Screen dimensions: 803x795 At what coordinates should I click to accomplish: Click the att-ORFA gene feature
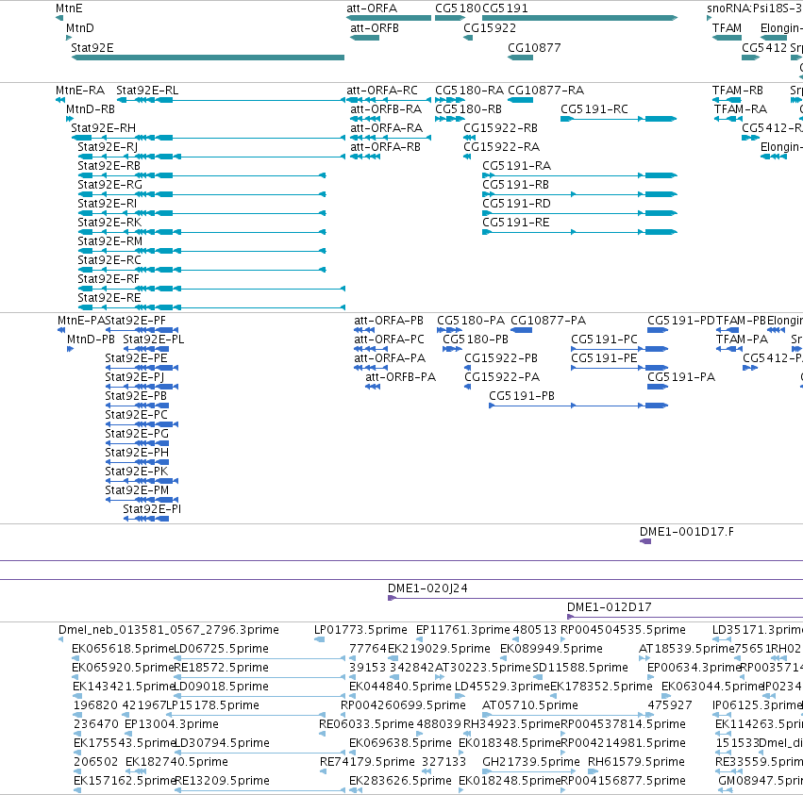[x=389, y=18]
